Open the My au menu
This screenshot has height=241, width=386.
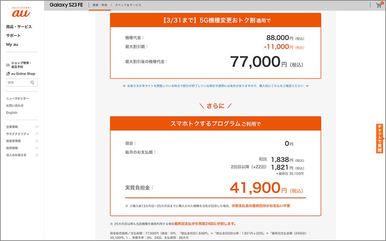(x=12, y=44)
